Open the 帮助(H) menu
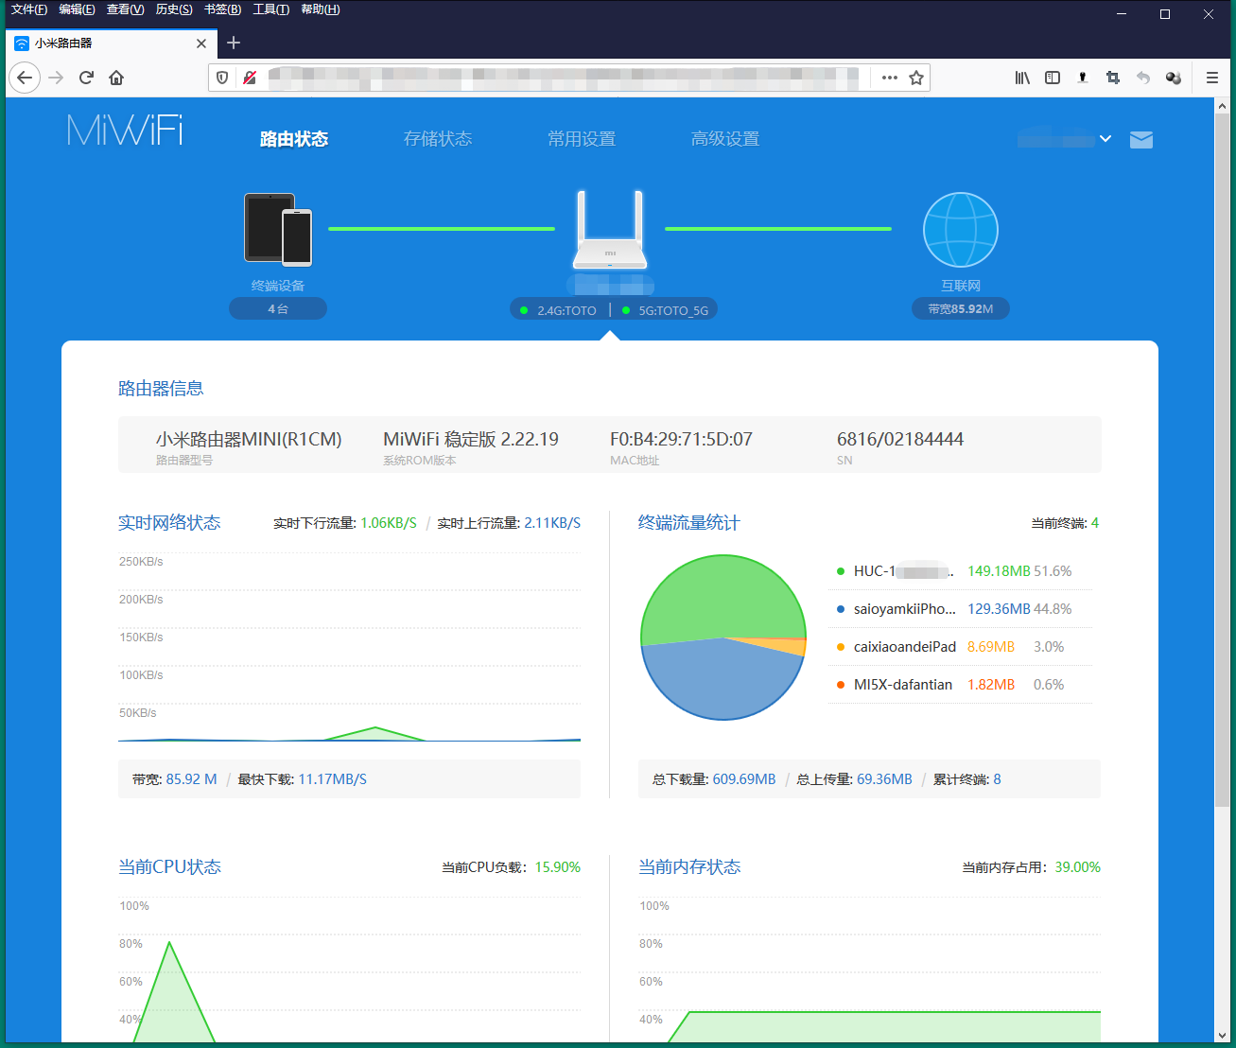 pos(320,9)
